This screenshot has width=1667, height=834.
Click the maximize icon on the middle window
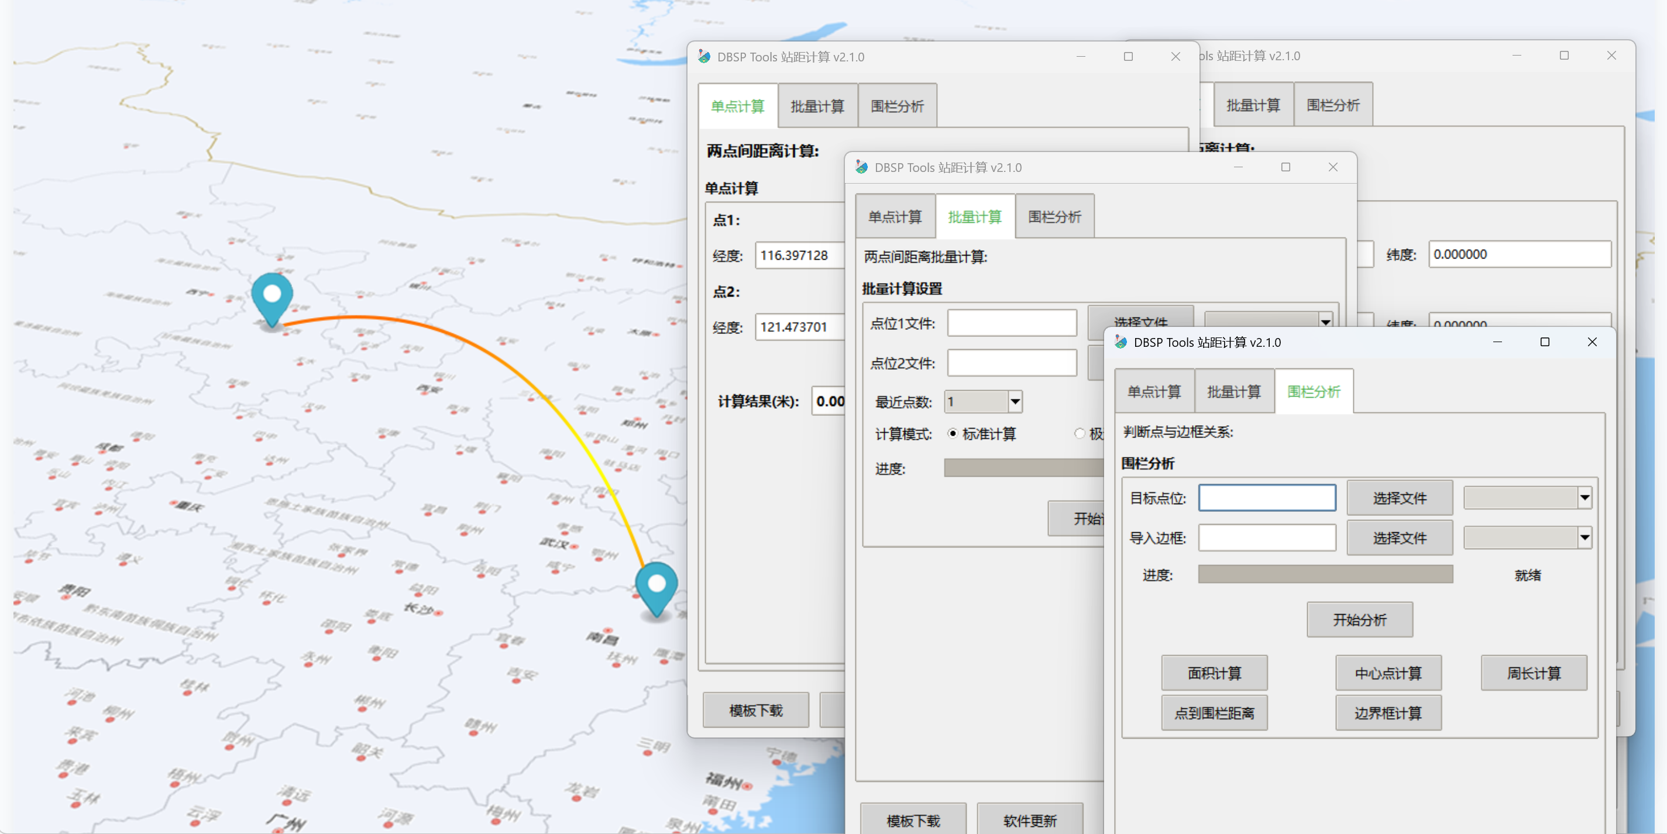pyautogui.click(x=1285, y=167)
